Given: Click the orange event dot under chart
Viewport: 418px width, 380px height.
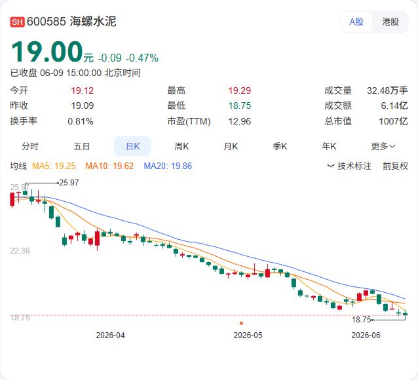Looking at the screenshot, I should (241, 323).
